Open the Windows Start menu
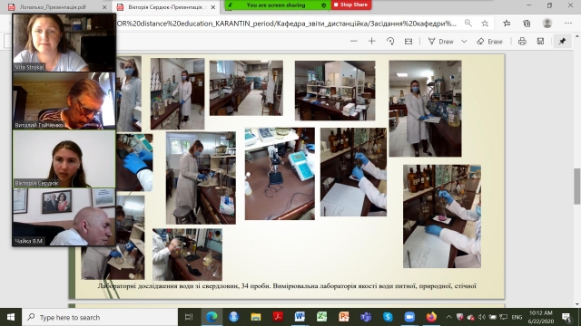The image size is (581, 326). coord(11,317)
